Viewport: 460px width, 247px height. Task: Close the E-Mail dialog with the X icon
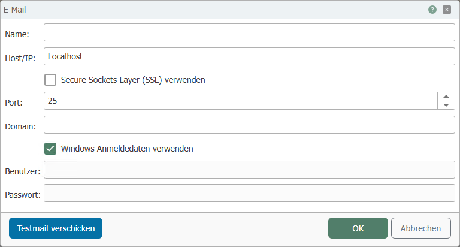(446, 10)
